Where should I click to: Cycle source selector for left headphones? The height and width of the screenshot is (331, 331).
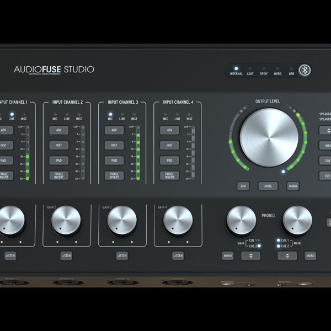pyautogui.click(x=251, y=256)
